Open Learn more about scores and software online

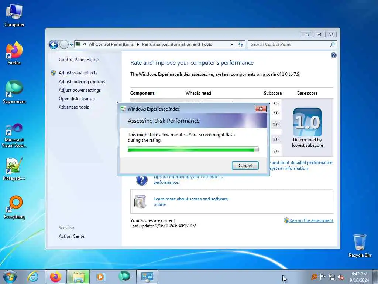(x=190, y=202)
